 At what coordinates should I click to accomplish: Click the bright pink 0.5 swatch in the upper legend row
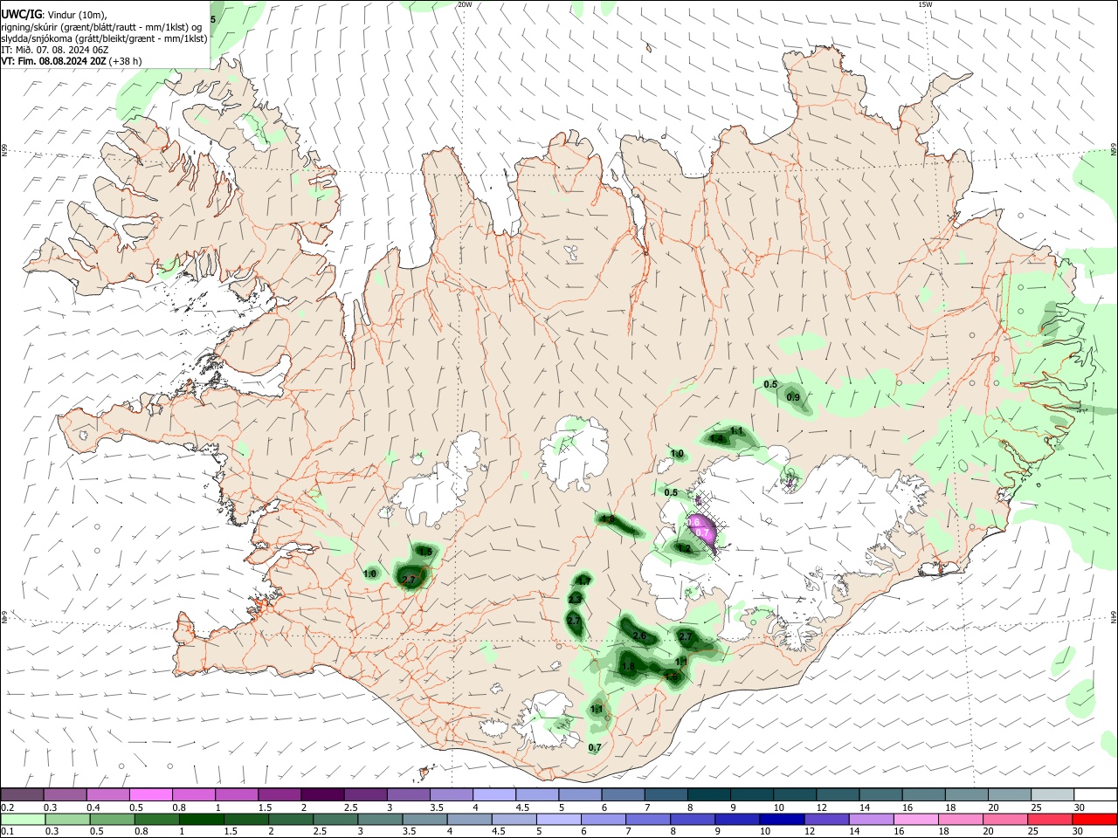point(150,794)
